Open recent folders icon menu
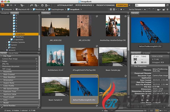 [159, 10]
